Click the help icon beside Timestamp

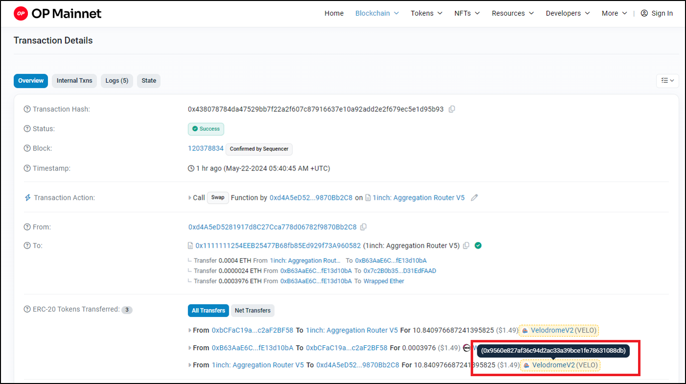(27, 168)
